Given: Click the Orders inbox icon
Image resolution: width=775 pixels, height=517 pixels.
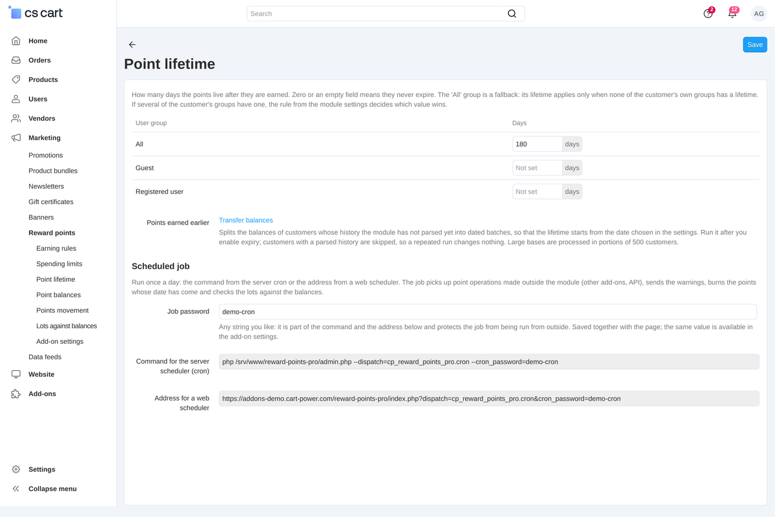Looking at the screenshot, I should [x=16, y=60].
